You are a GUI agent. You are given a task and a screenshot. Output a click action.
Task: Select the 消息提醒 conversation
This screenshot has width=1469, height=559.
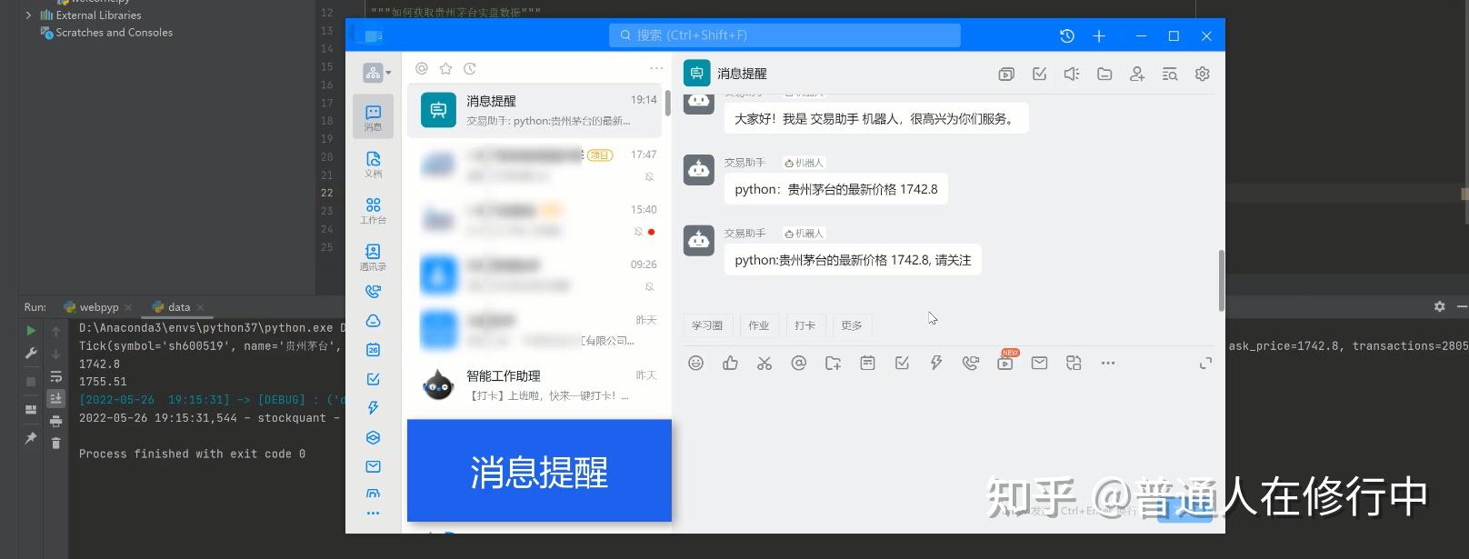click(538, 110)
